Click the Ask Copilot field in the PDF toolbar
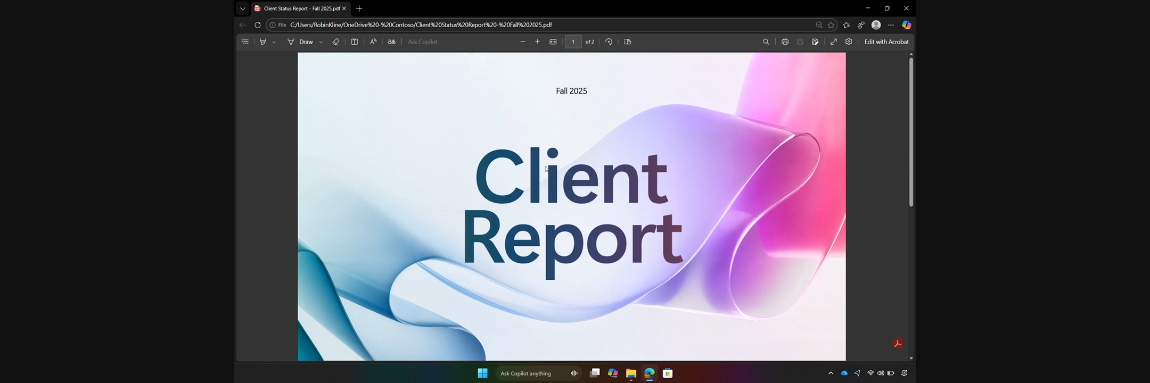 [423, 41]
